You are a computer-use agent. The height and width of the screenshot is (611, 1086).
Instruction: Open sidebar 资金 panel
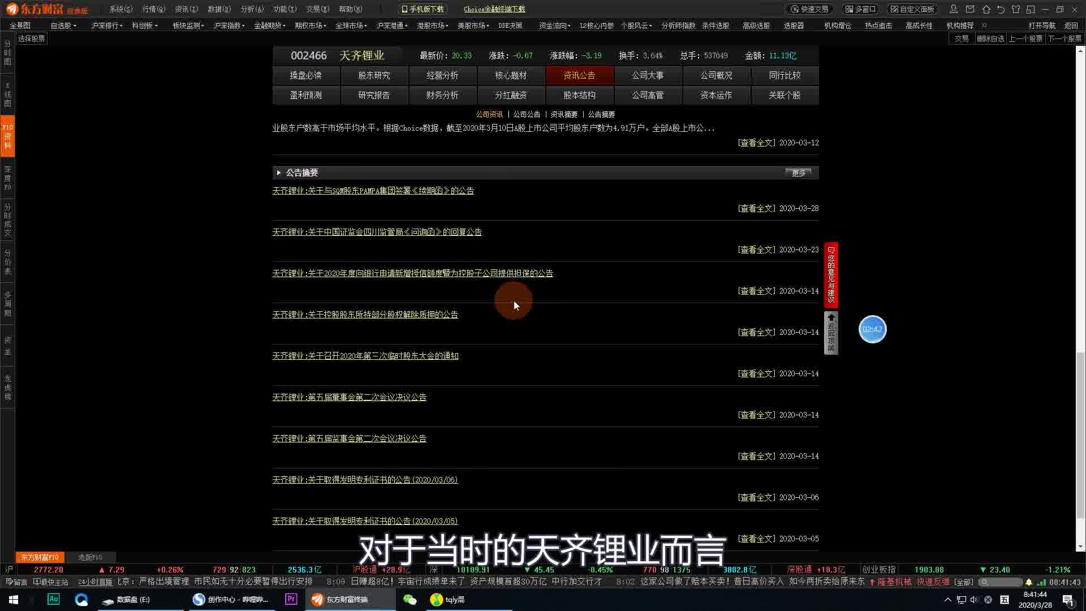coord(7,346)
